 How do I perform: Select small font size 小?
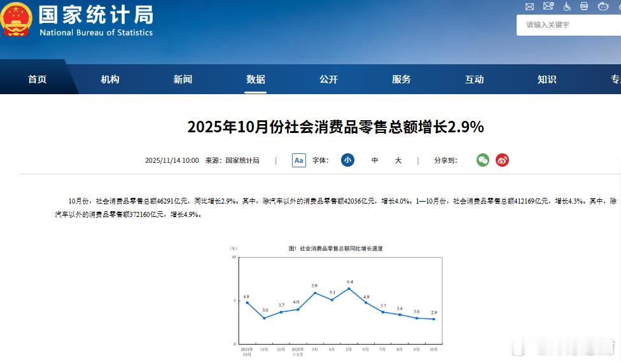pos(348,160)
